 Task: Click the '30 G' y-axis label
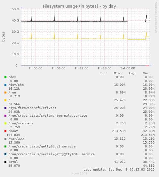pyautogui.click(x=16, y=31)
